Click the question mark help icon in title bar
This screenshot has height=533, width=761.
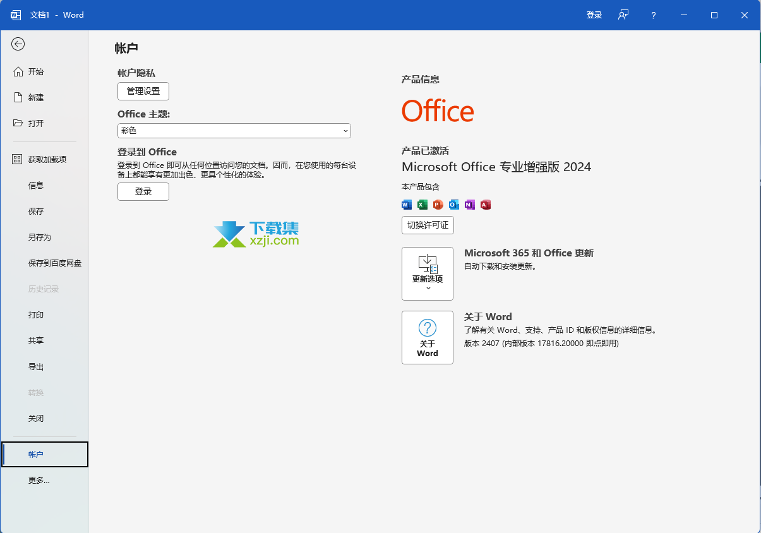tap(654, 15)
